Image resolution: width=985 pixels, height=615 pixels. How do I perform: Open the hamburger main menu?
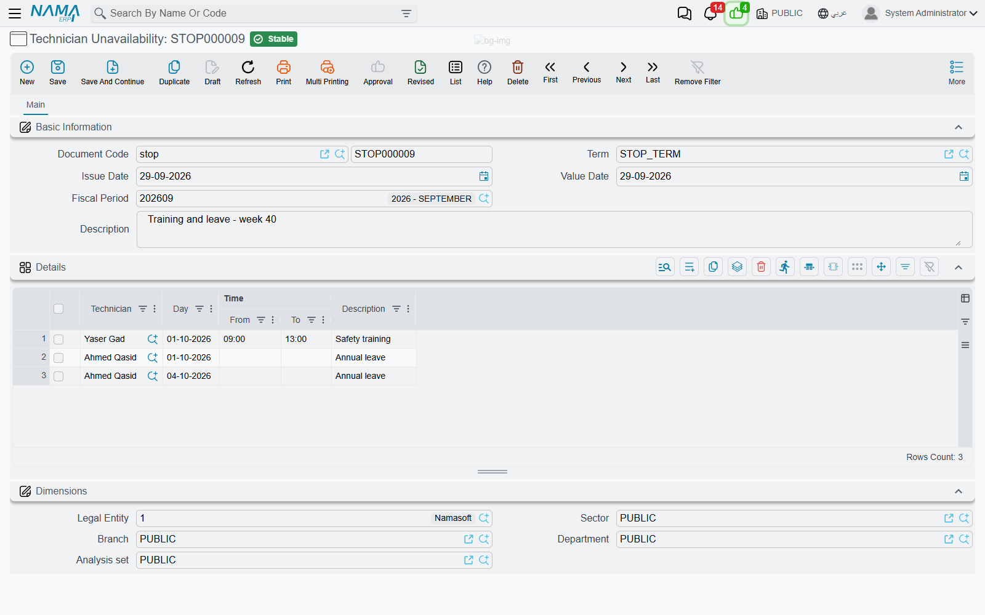pyautogui.click(x=15, y=13)
